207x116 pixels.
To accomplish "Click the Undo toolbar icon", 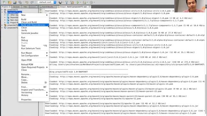I will click(x=27, y=2).
